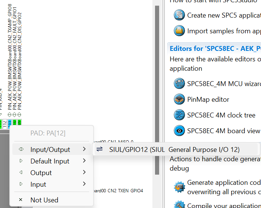Open the SPC58EC 4M clock tree link
The width and height of the screenshot is (261, 208).
[221, 115]
